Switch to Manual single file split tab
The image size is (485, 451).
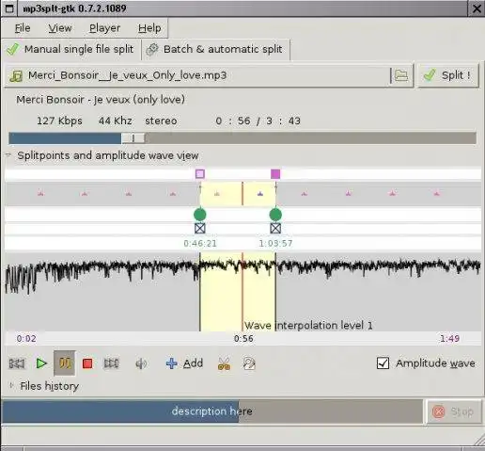(70, 49)
